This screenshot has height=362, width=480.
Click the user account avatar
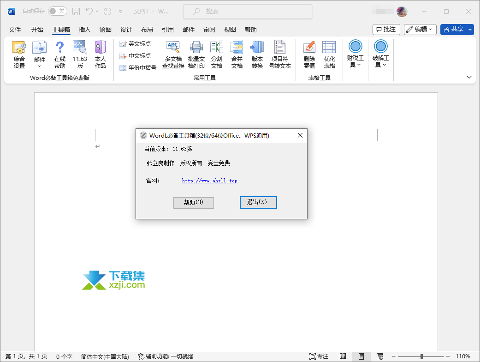coord(402,12)
